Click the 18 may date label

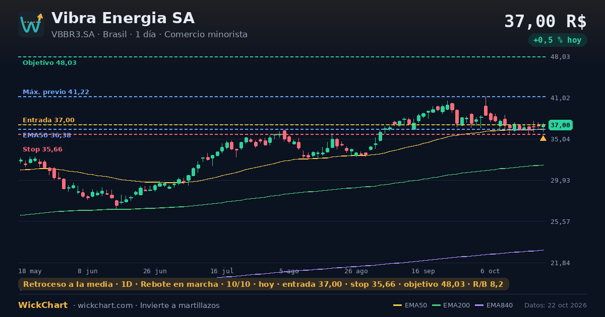click(x=30, y=271)
